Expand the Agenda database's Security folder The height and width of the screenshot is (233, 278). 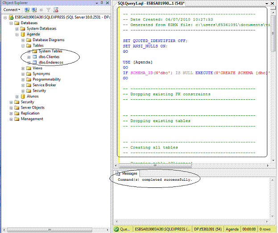click(x=23, y=91)
